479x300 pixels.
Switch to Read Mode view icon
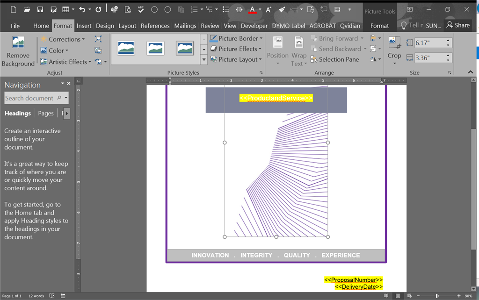386,296
